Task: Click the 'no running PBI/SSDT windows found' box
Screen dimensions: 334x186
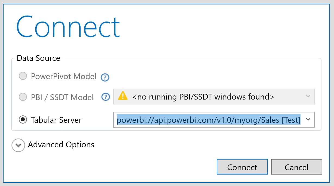Action: [214, 96]
